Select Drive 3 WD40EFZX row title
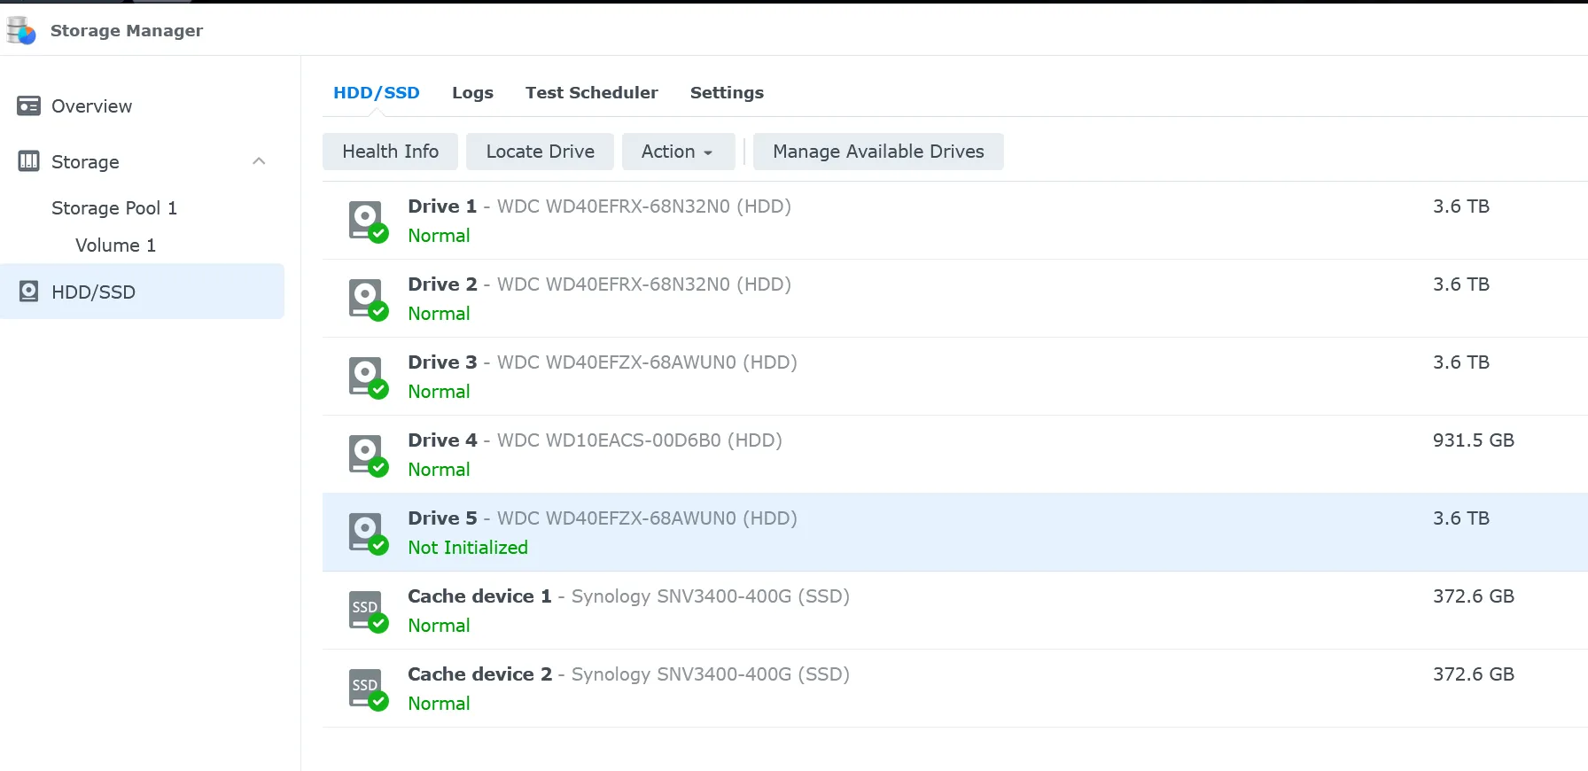Screen dimensions: 1588x771 pyautogui.click(x=603, y=362)
